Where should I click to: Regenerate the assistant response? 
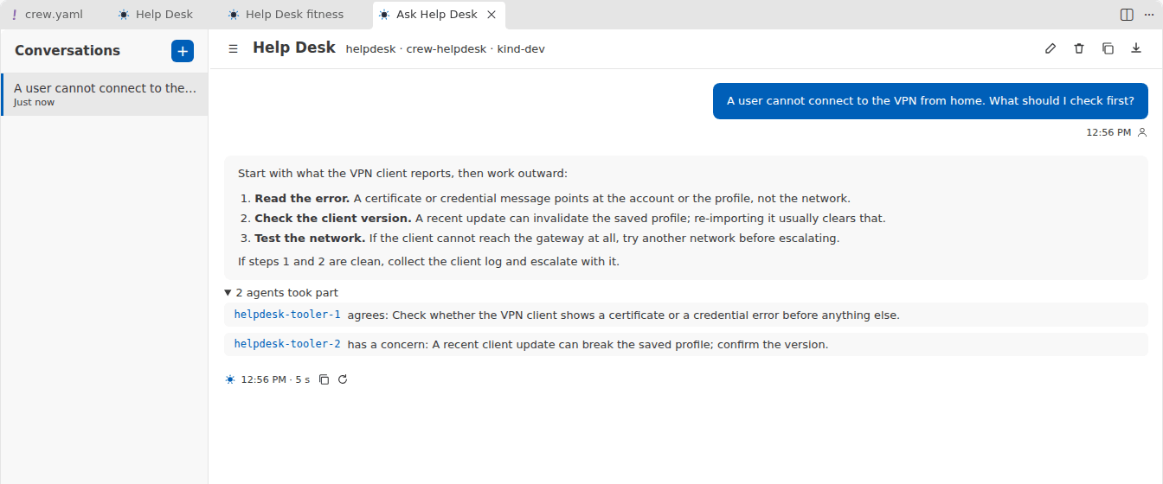[343, 379]
